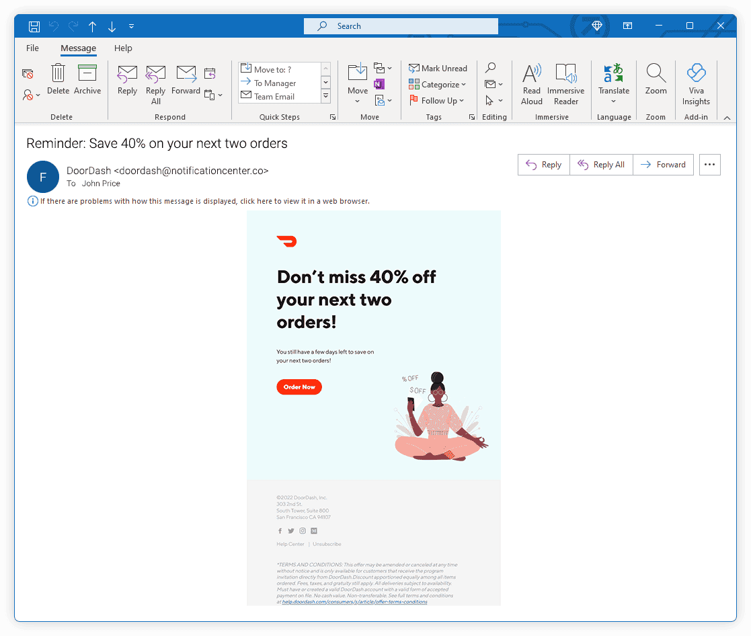Click the Unsubscribe link in footer
Image resolution: width=751 pixels, height=636 pixels.
(x=327, y=544)
